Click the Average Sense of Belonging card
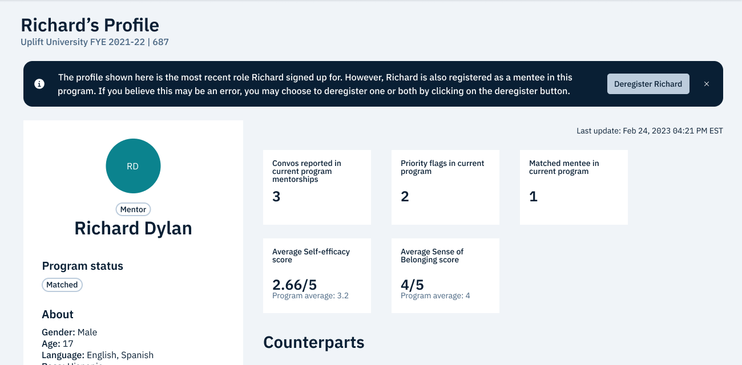742x365 pixels. click(x=445, y=275)
